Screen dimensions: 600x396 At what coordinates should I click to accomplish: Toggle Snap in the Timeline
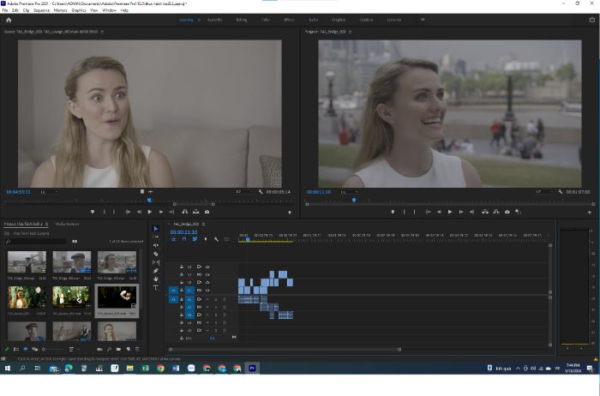(x=184, y=239)
